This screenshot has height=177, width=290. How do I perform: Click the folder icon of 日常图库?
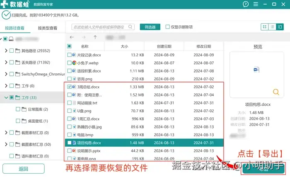(24, 109)
